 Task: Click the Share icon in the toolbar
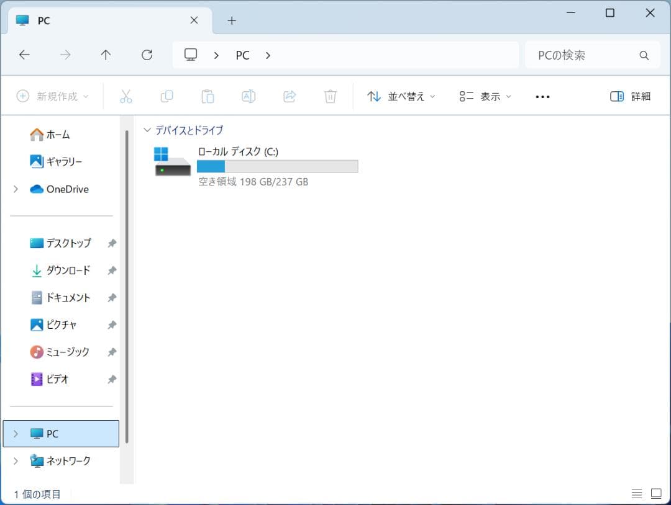289,96
